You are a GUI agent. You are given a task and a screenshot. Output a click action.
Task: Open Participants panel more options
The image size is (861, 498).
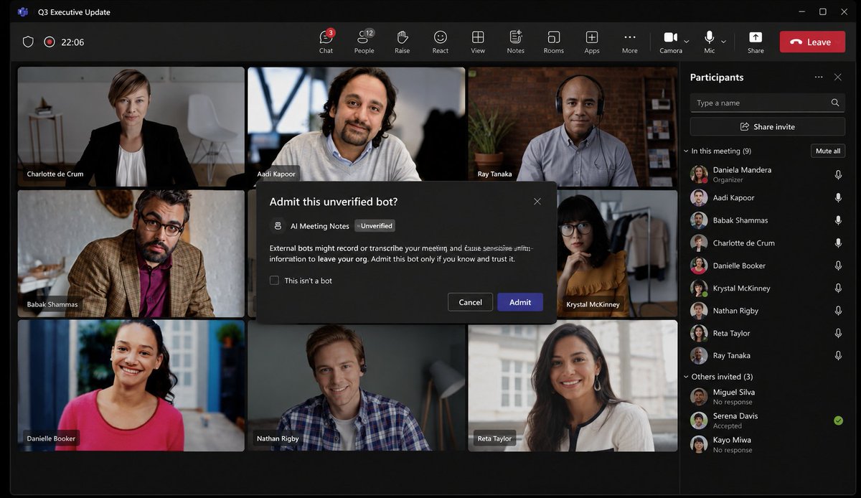[819, 77]
